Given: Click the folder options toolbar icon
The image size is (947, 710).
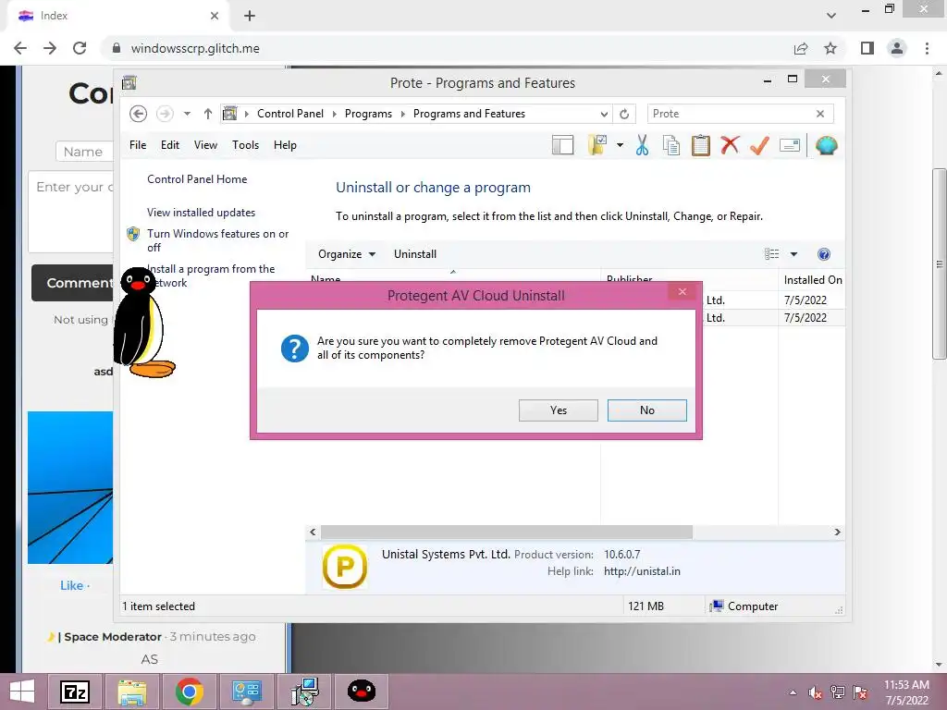Looking at the screenshot, I should point(597,145).
